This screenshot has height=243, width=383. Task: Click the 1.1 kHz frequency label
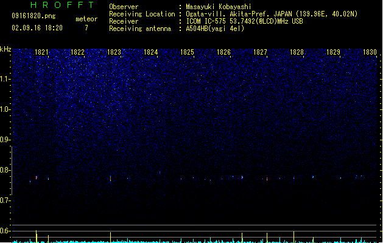(x=5, y=79)
